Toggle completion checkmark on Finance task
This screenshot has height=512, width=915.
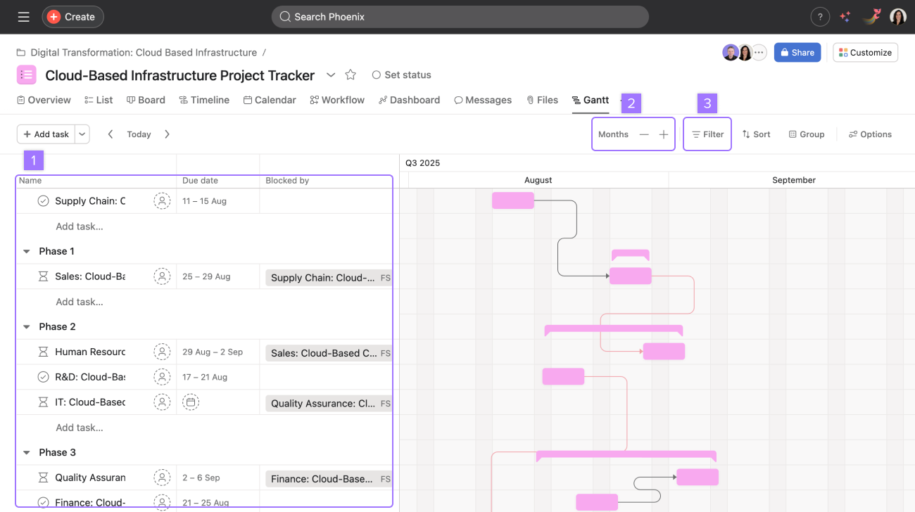(x=43, y=502)
